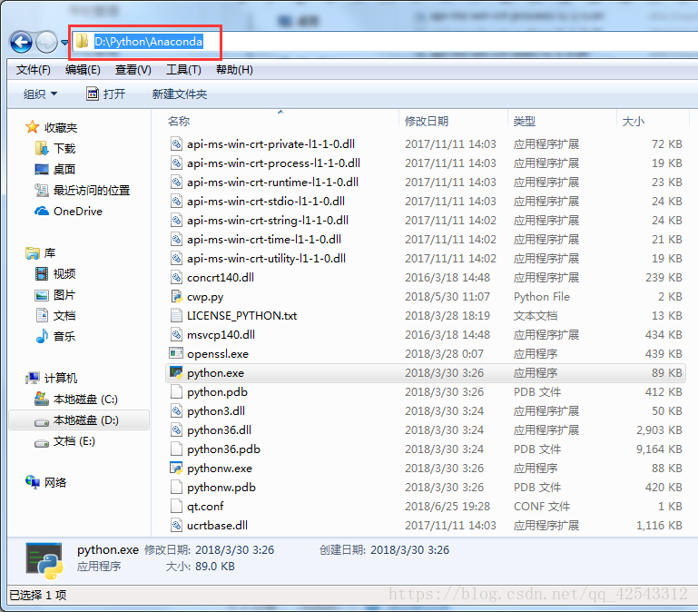Screen dimensions: 698x612
Task: Sort by 修改日期 column header
Action: coord(427,121)
